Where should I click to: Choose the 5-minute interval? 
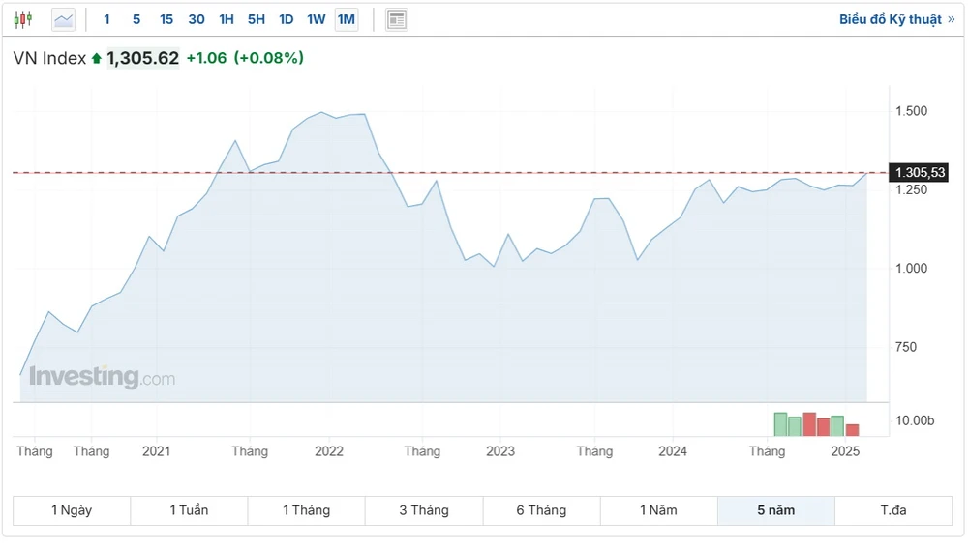(x=136, y=19)
